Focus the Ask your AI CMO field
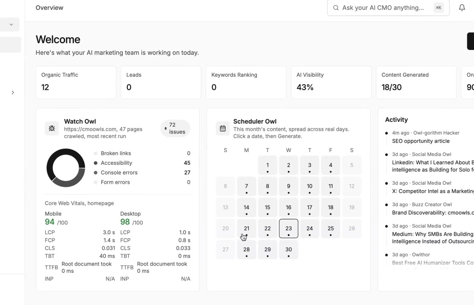 388,8
